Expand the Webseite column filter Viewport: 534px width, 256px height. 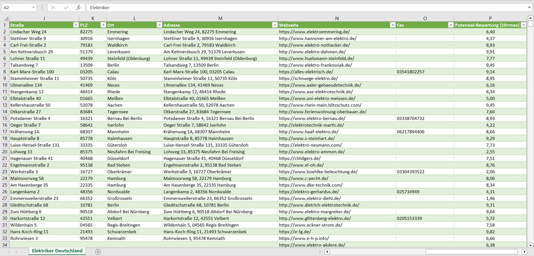click(x=392, y=25)
